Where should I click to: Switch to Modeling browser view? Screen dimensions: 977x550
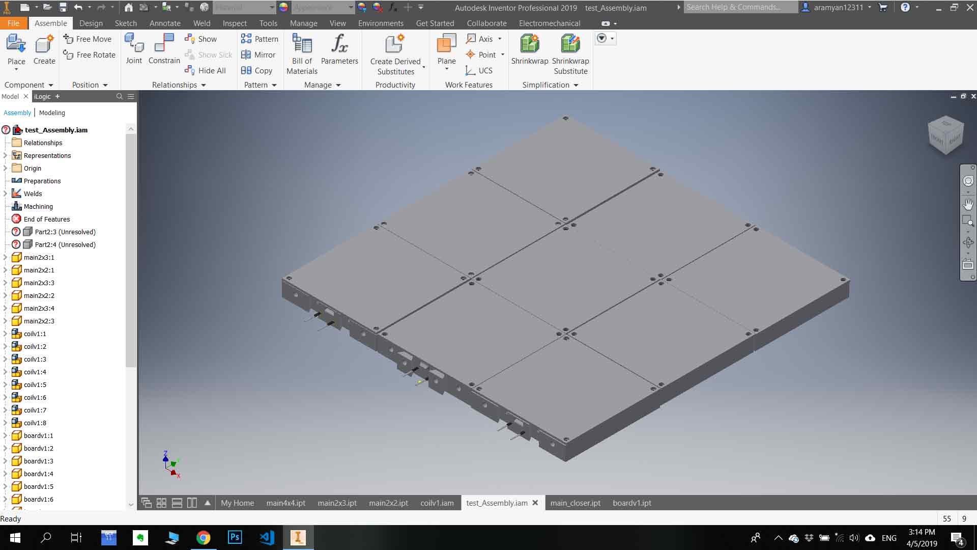[x=52, y=113]
